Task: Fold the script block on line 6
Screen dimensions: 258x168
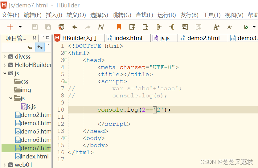Action: click(x=66, y=81)
